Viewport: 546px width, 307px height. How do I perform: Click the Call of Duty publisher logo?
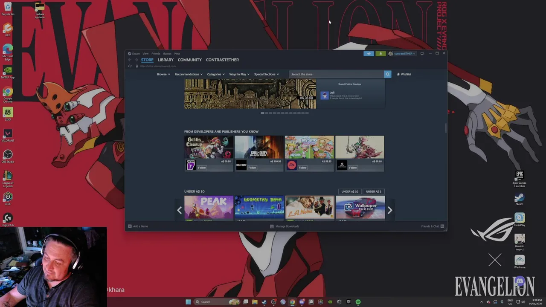(241, 165)
